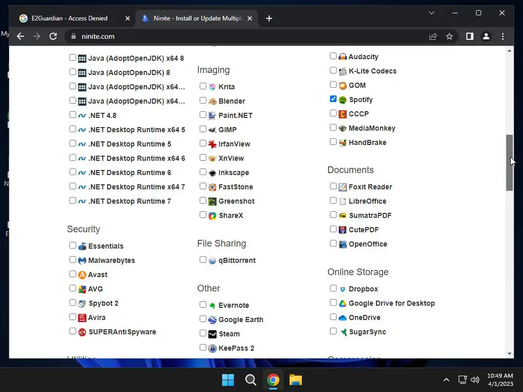Click the Google Drive triangle icon
The height and width of the screenshot is (392, 523).
coord(343,303)
